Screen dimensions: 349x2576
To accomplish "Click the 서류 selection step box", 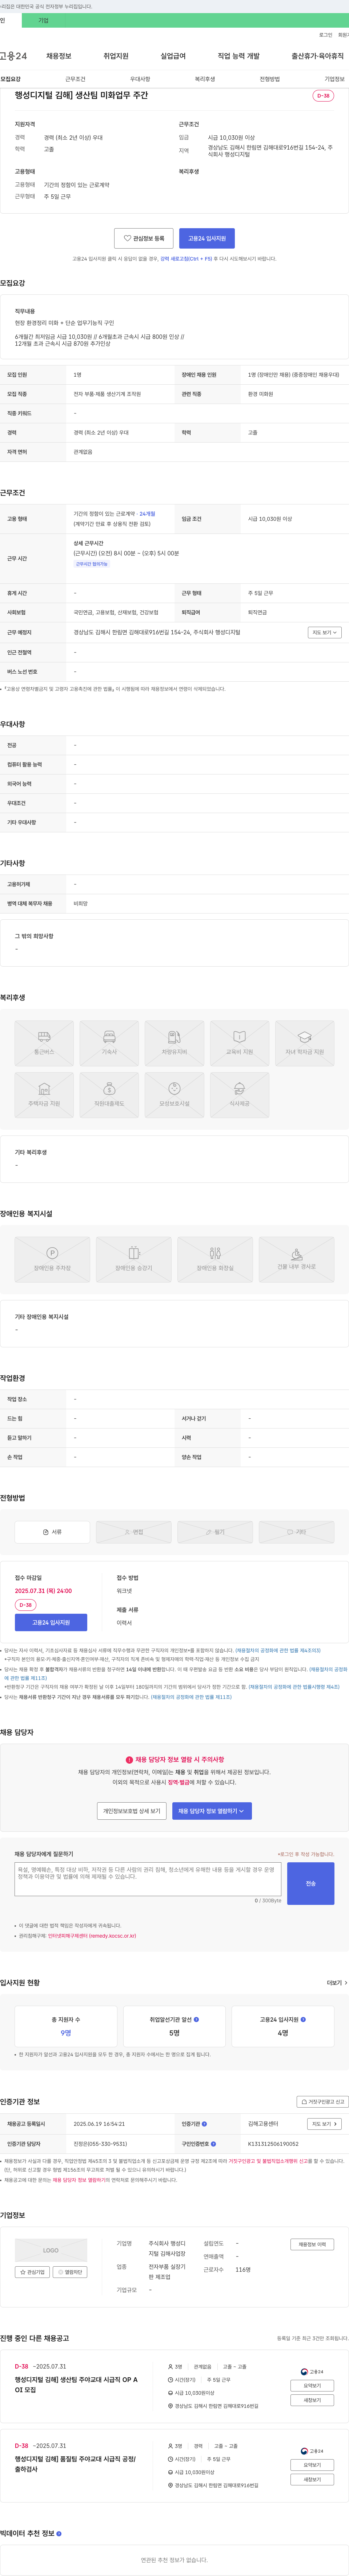I will click(x=52, y=1531).
